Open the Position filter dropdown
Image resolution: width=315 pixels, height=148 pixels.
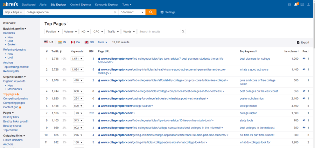52,32
